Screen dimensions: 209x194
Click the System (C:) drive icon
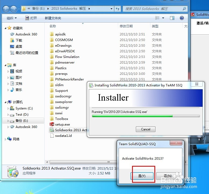click(12, 108)
